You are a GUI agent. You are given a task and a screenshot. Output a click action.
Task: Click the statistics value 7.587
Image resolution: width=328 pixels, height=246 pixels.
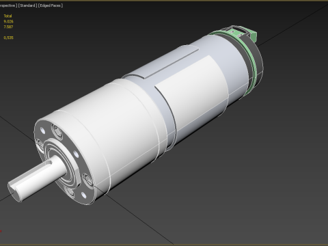click(x=8, y=27)
